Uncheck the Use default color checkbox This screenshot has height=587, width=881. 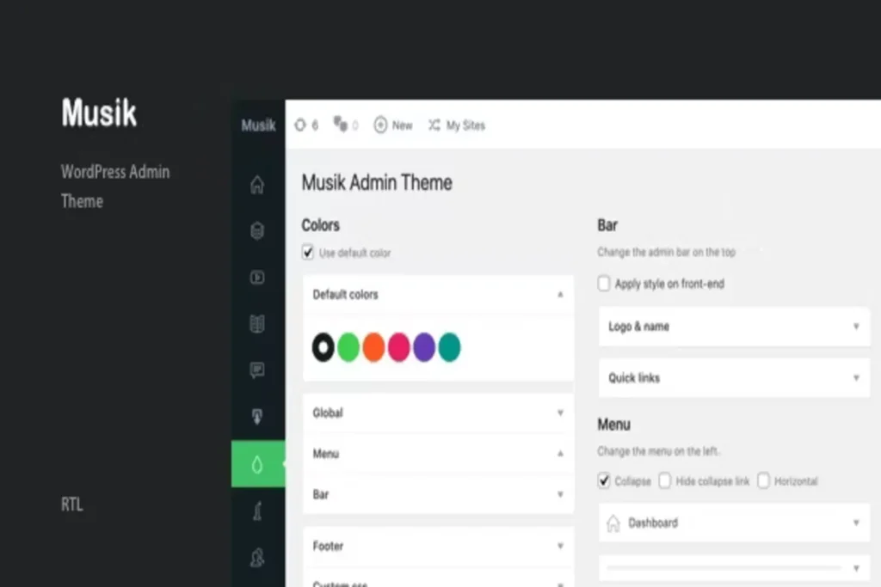coord(308,253)
